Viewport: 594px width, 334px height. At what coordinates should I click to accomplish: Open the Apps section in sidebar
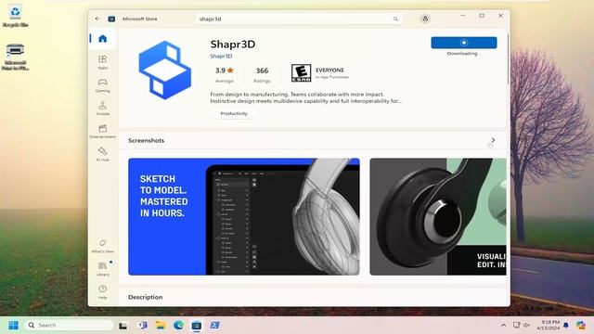click(x=103, y=62)
